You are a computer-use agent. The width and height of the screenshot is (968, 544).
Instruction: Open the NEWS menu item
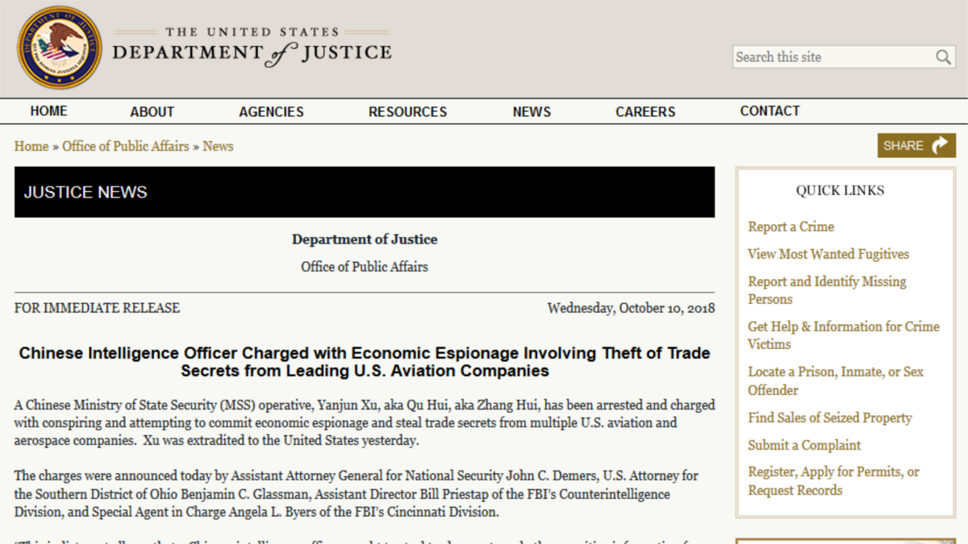(x=532, y=112)
